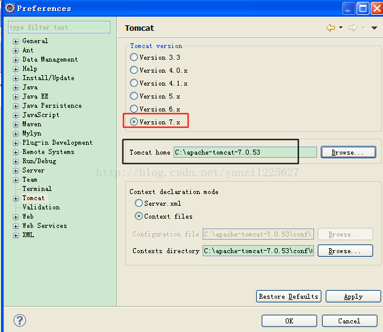Viewport: 383px width, 332px height.
Task: Click Browse for Contexts directory
Action: 345,251
